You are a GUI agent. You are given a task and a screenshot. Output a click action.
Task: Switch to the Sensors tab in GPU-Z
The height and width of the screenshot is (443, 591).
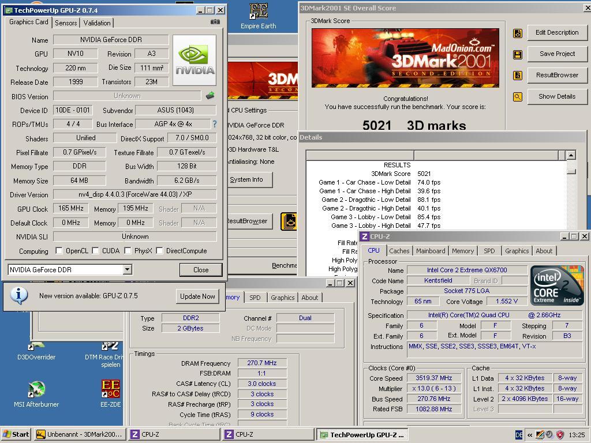tap(66, 23)
